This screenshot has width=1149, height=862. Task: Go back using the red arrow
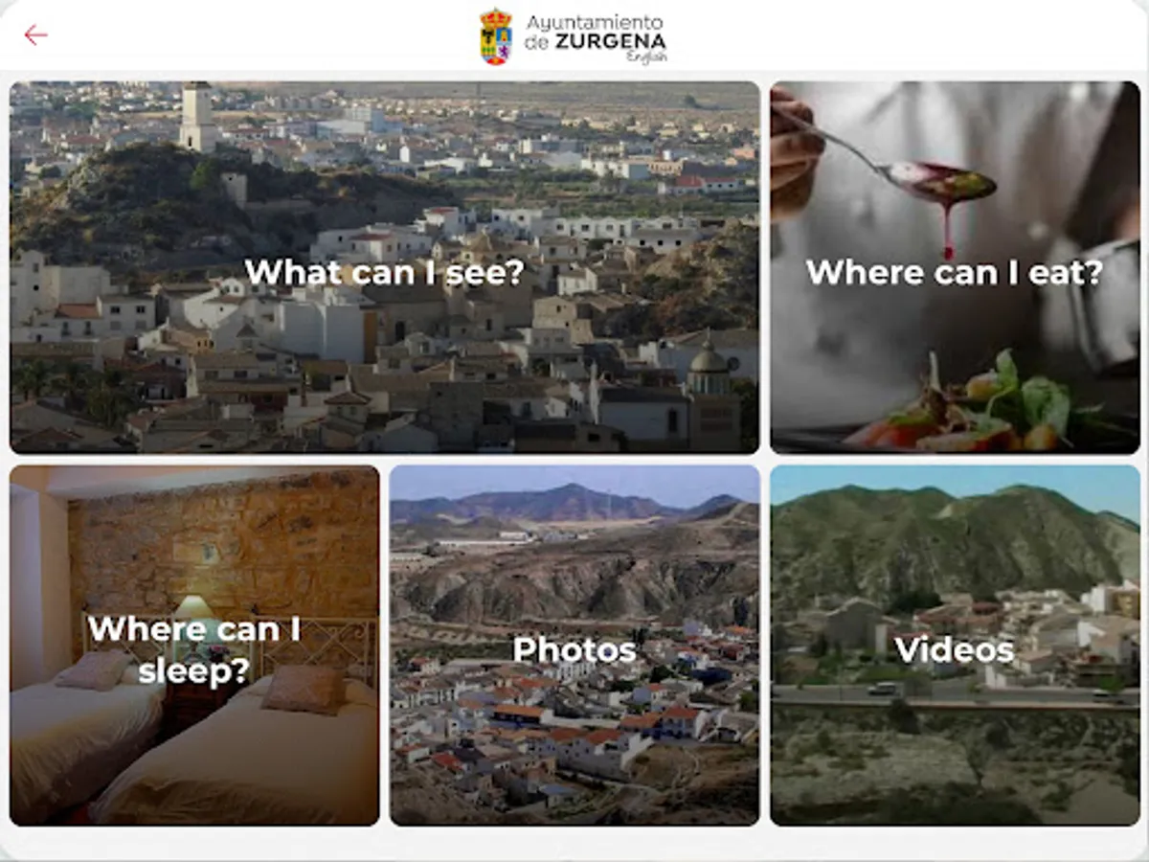(35, 35)
